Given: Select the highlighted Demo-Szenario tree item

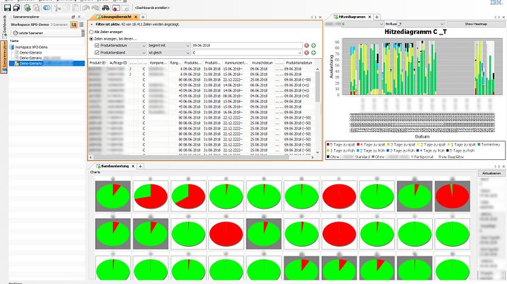Looking at the screenshot, I should [x=47, y=64].
